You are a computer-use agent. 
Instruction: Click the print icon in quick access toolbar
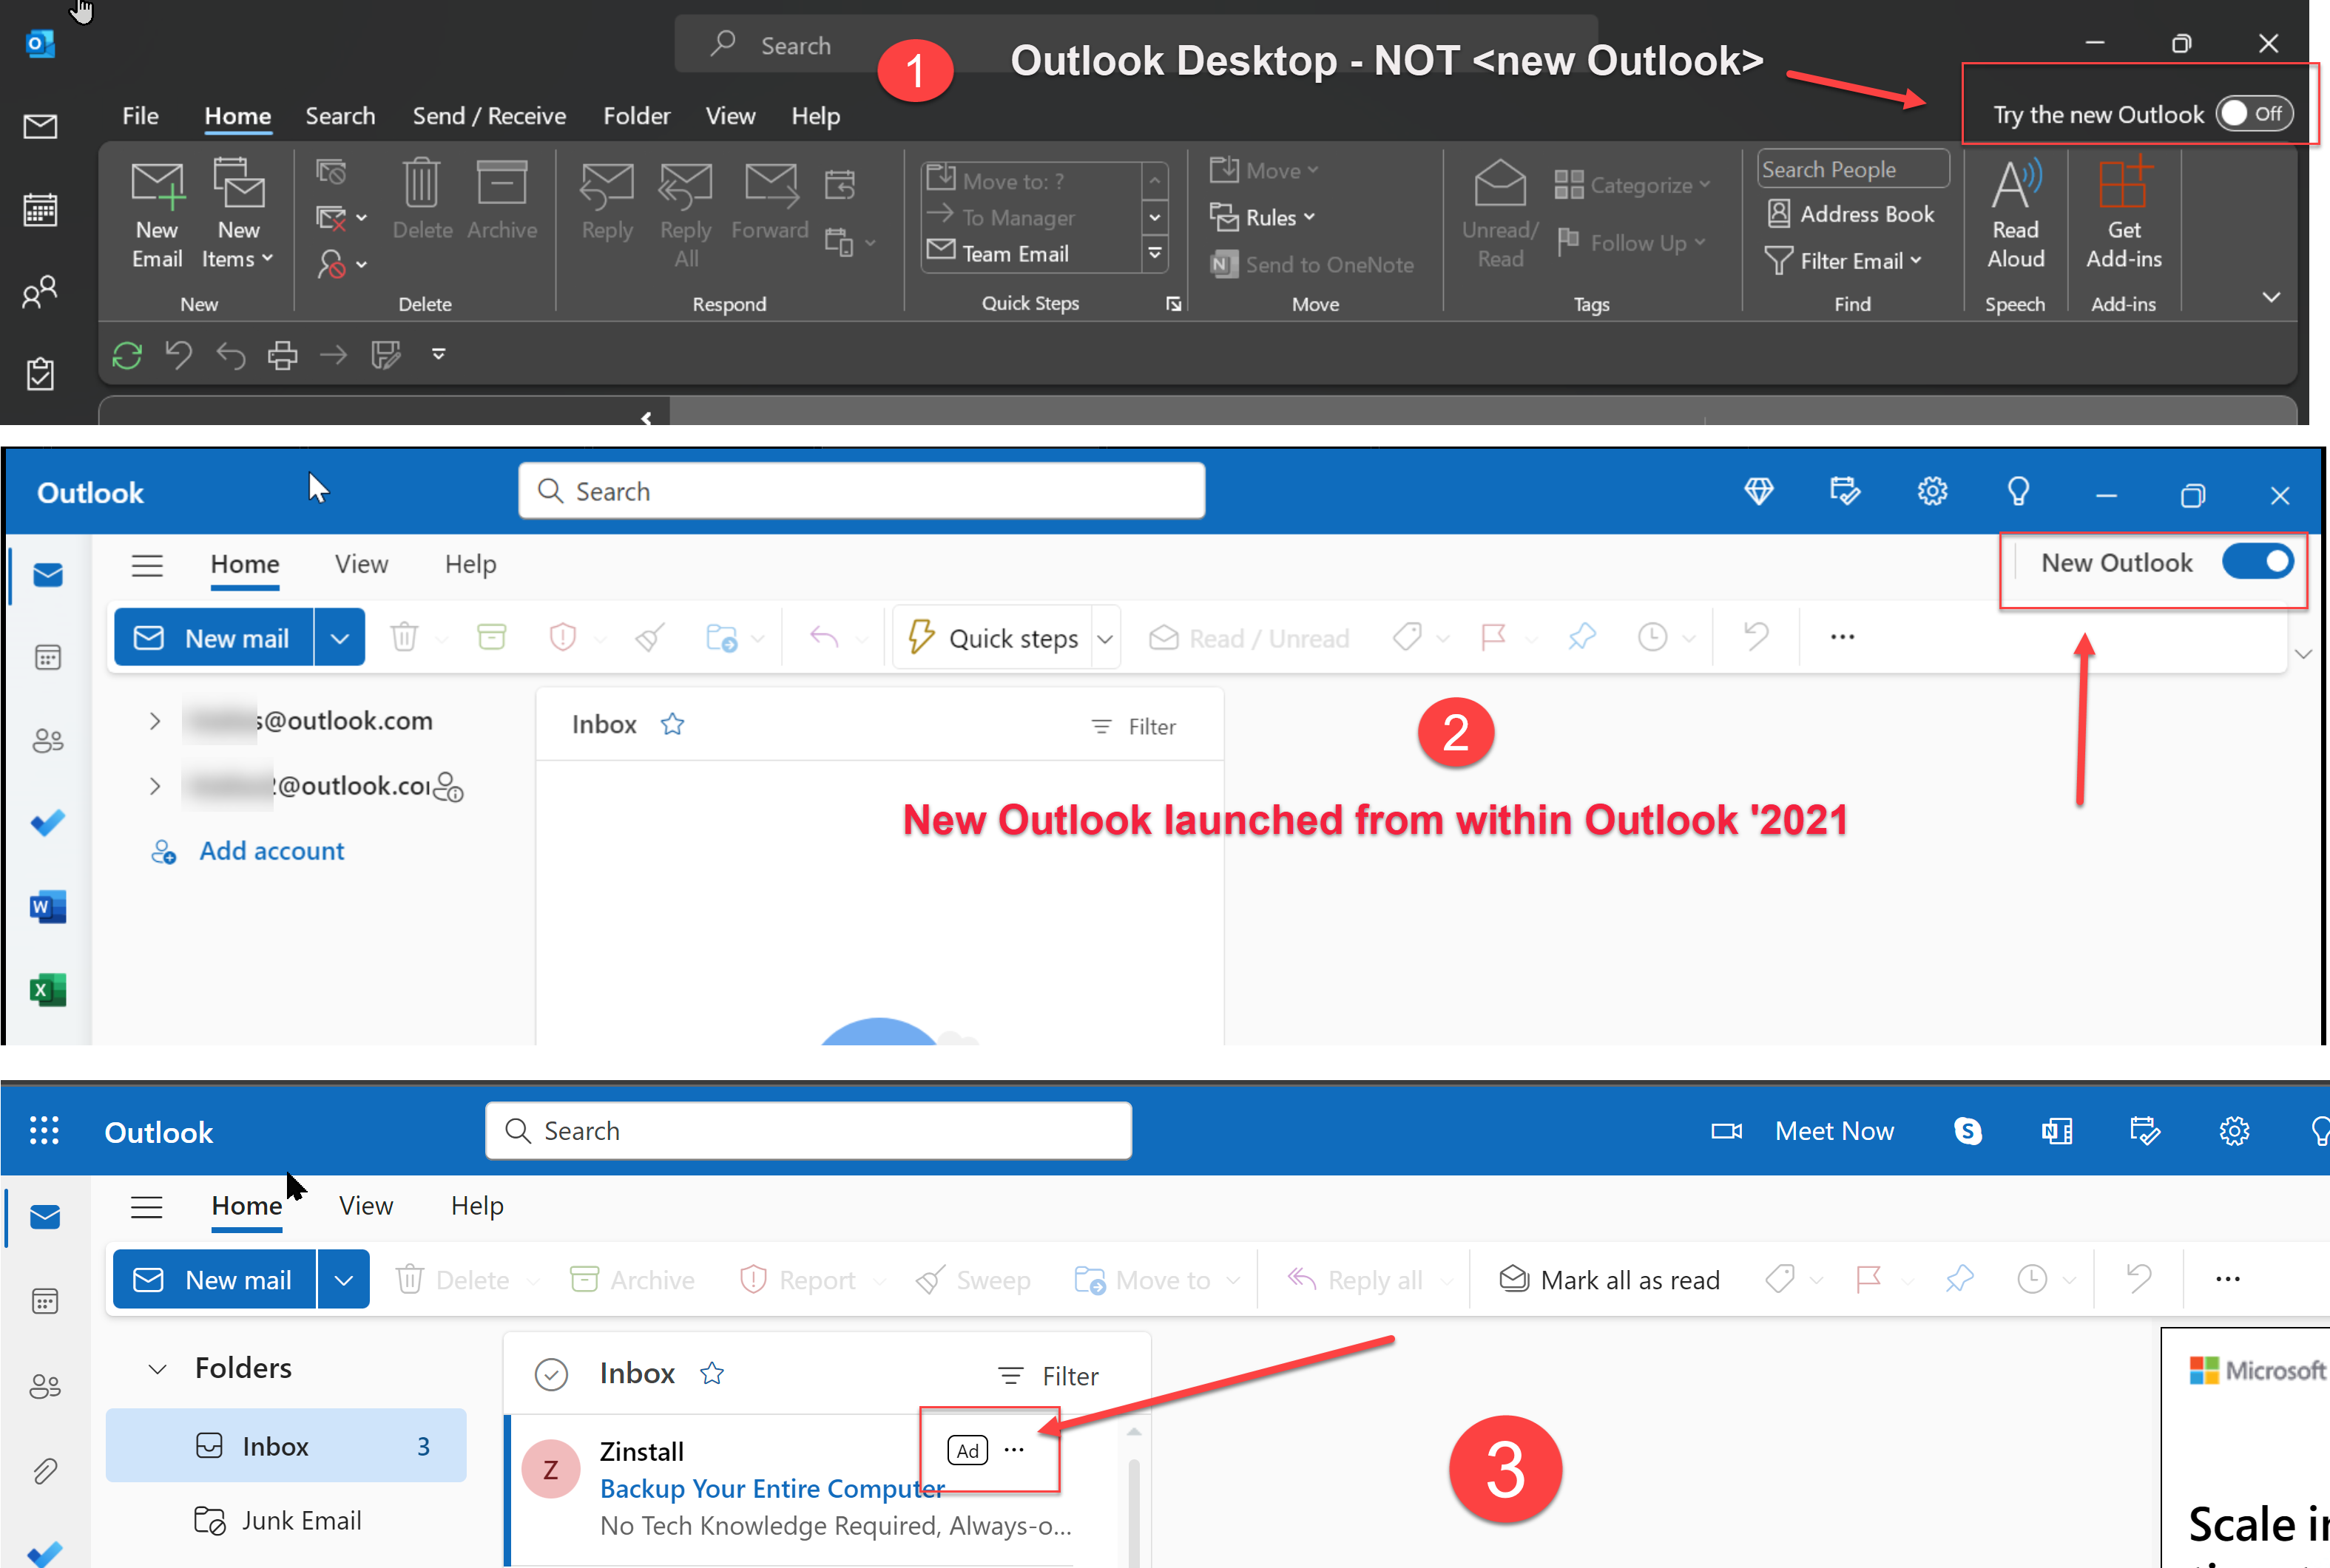(283, 355)
